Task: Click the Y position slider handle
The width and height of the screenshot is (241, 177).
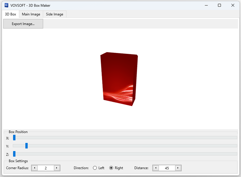Action: pos(27,146)
